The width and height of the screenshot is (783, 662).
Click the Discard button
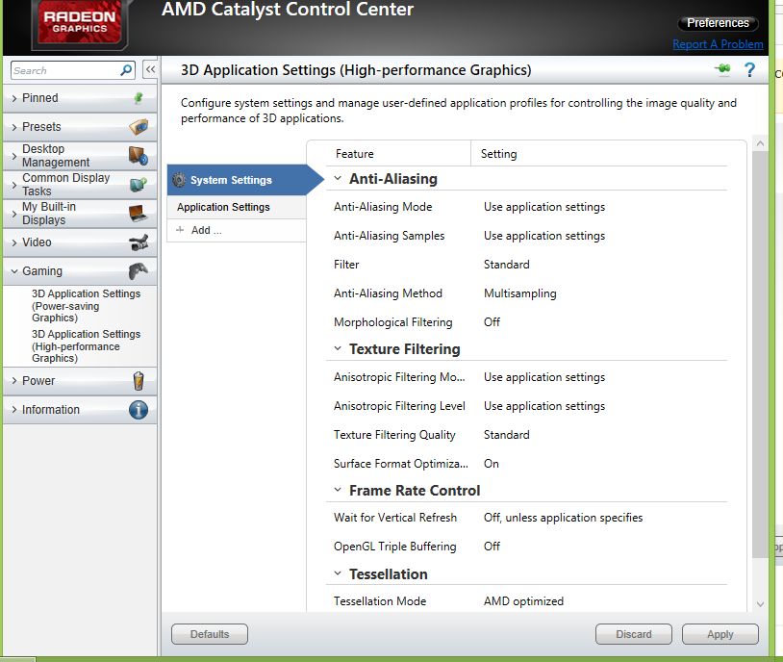point(633,634)
